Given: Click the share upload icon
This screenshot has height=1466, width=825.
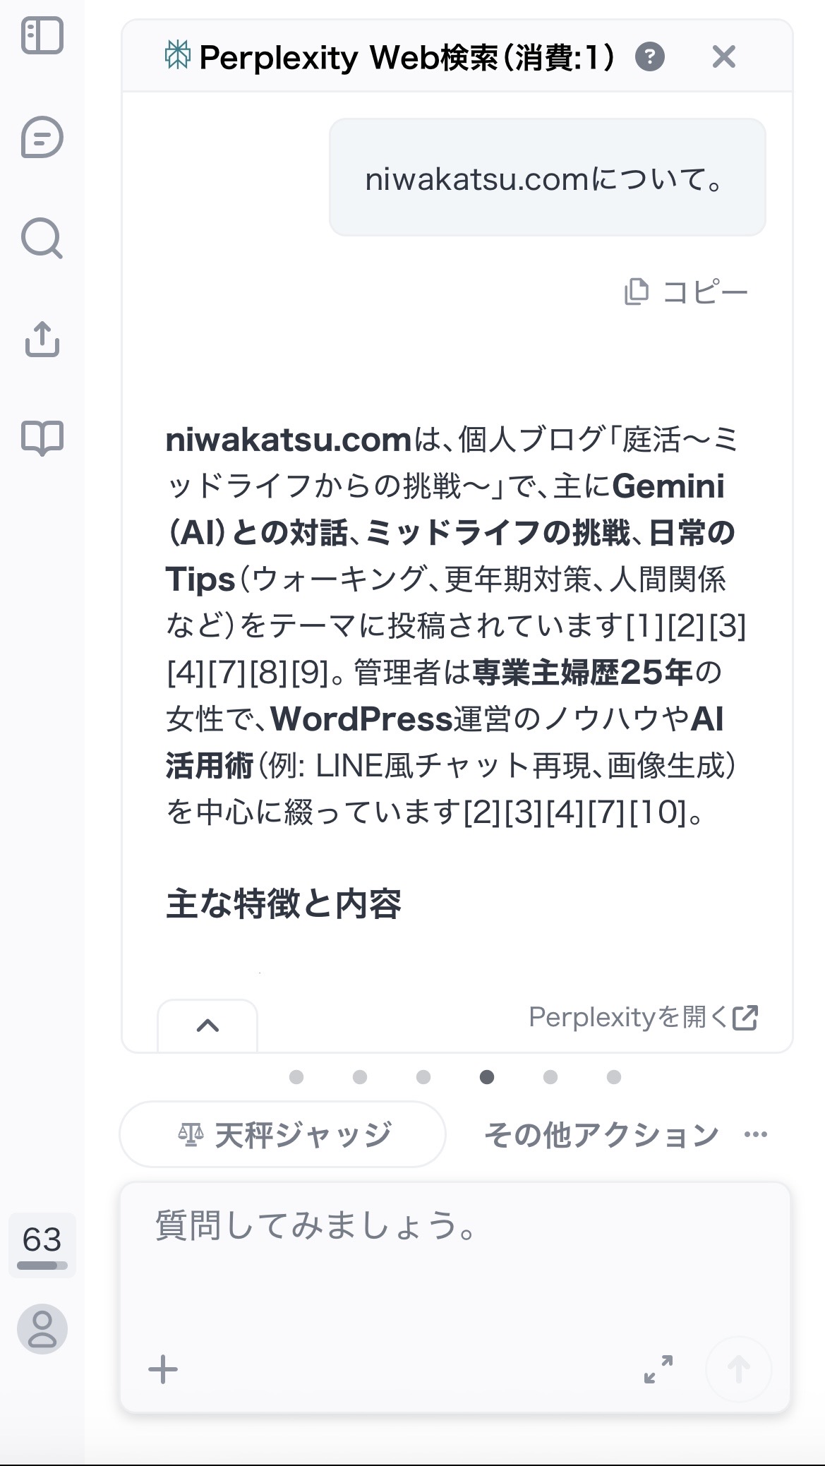Looking at the screenshot, I should tap(42, 340).
